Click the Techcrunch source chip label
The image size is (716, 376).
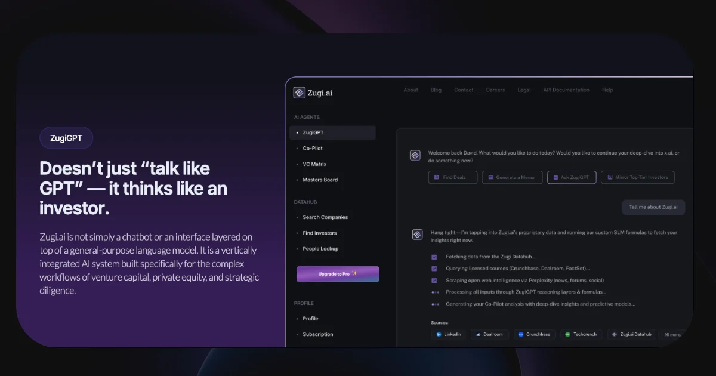coord(585,335)
